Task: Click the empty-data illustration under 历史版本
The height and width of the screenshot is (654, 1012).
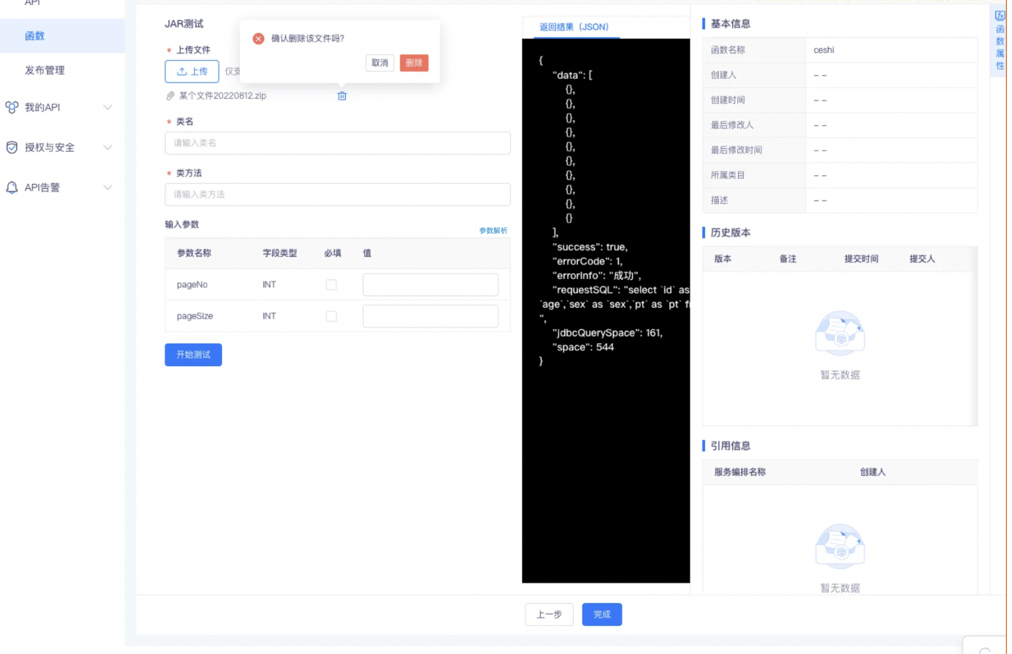Action: [x=840, y=333]
